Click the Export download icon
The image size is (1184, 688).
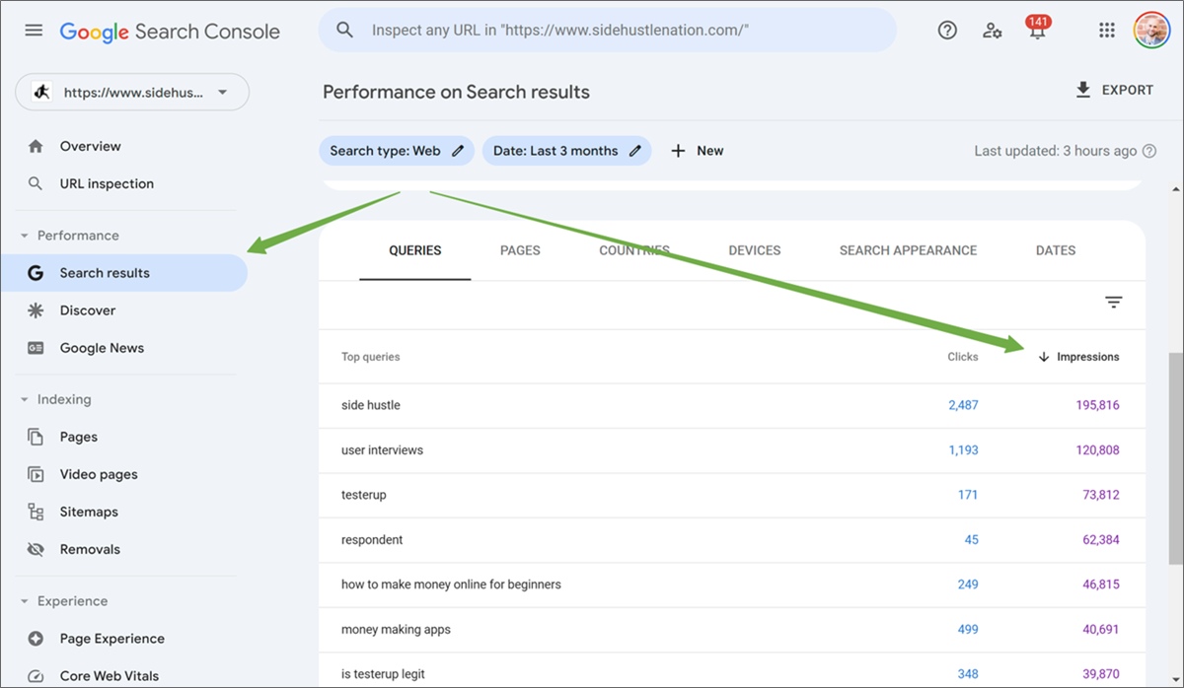click(x=1083, y=90)
